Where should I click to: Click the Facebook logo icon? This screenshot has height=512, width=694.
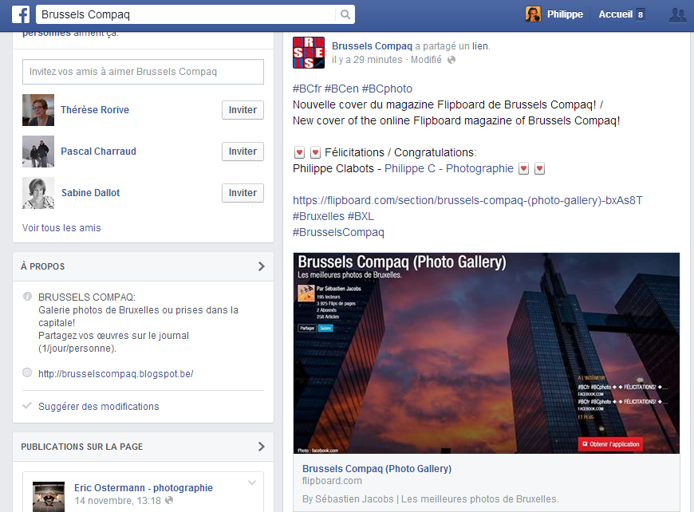pos(21,14)
